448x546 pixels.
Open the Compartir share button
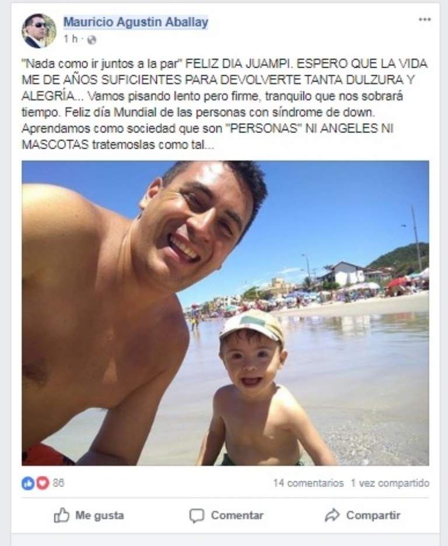coord(362,515)
